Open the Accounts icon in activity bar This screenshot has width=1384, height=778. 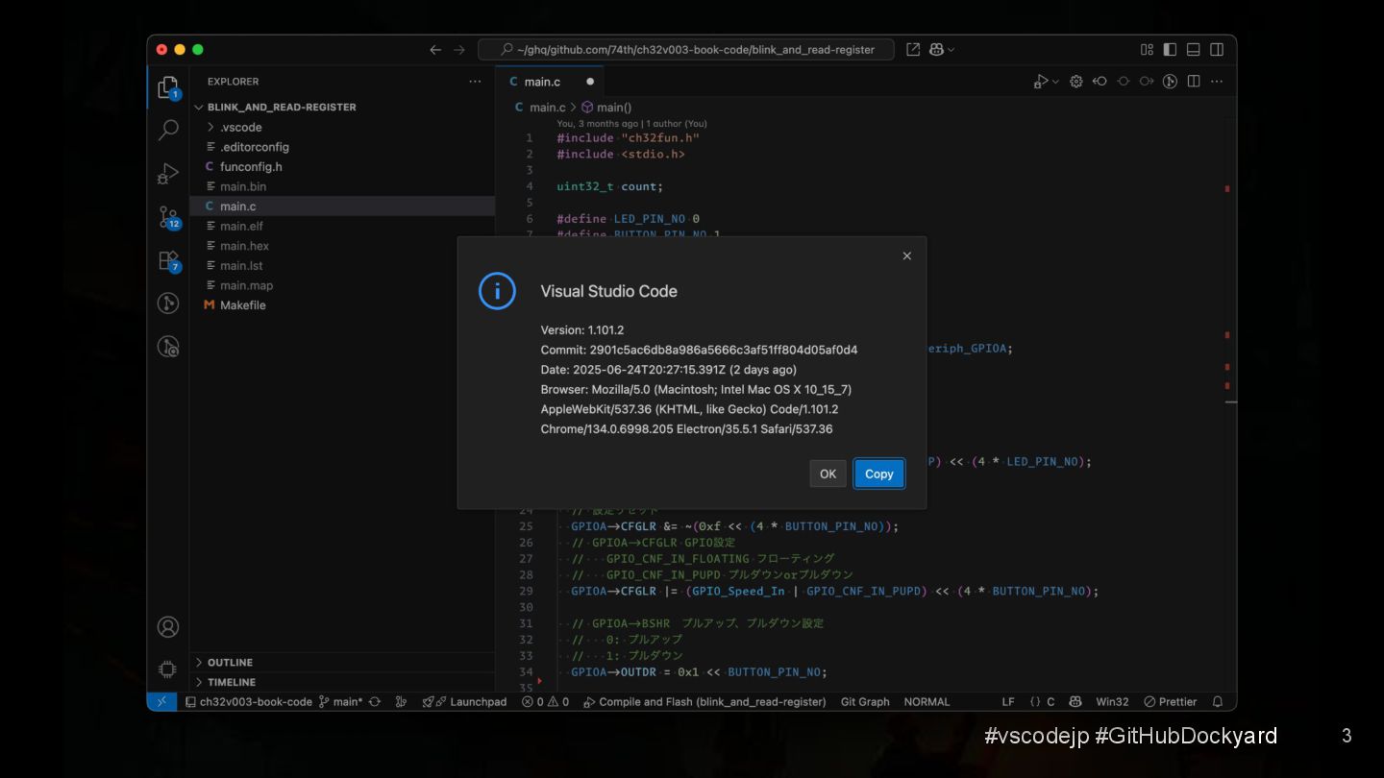168,627
